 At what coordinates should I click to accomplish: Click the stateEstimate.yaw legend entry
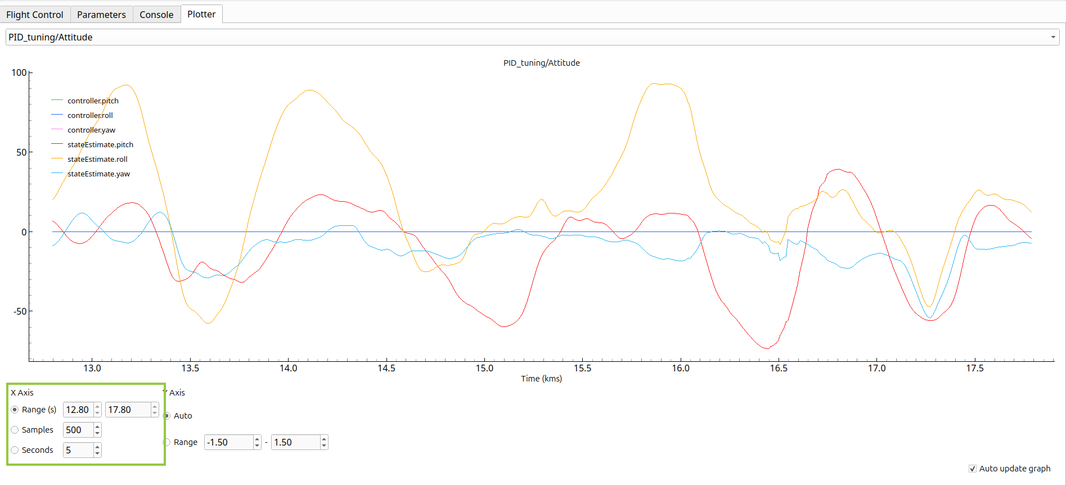coord(98,174)
